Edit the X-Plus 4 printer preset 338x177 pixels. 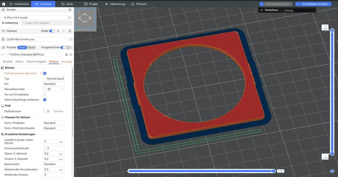click(70, 17)
